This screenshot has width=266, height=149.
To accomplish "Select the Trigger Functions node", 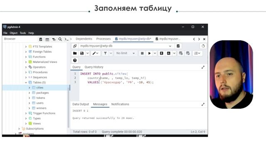I will [44, 113].
